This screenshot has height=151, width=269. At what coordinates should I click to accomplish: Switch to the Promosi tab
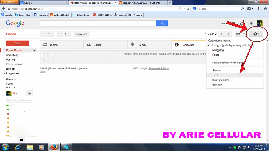tap(149, 45)
